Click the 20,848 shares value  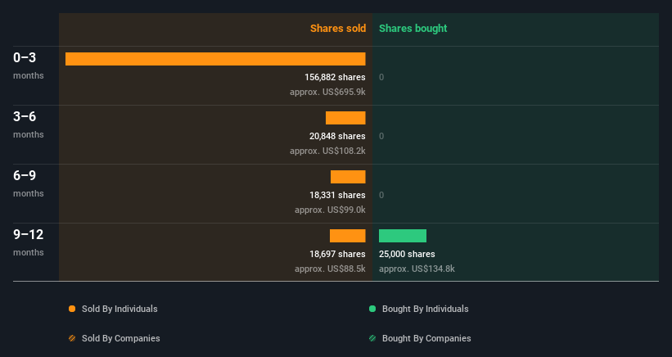pos(337,136)
